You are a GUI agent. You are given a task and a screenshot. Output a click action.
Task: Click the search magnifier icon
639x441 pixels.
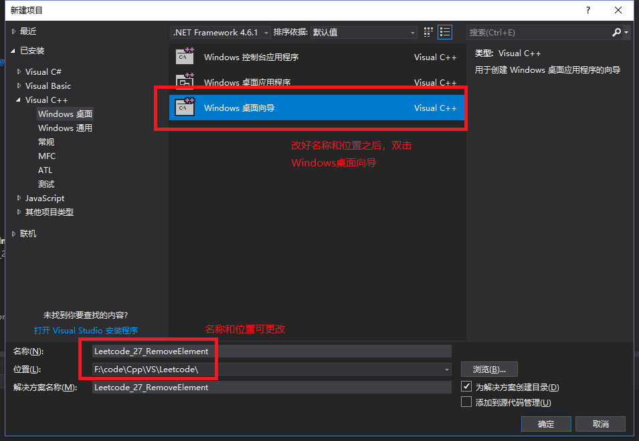click(x=617, y=32)
